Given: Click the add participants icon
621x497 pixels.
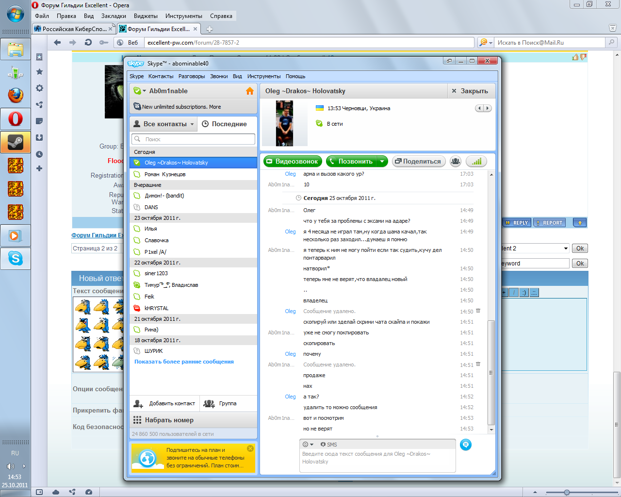Looking at the screenshot, I should coord(455,162).
